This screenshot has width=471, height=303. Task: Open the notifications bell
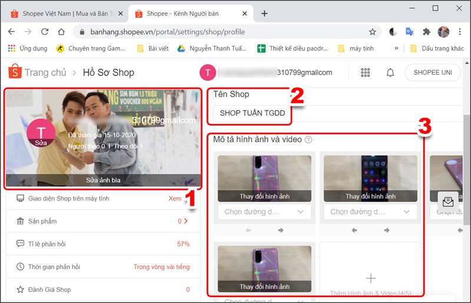pos(390,73)
